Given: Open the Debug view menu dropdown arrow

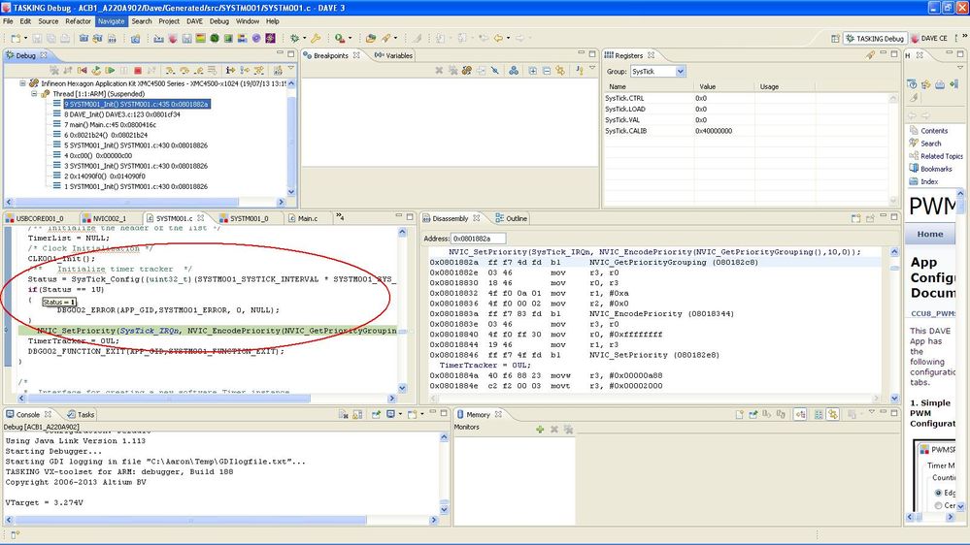Looking at the screenshot, I should (290, 68).
